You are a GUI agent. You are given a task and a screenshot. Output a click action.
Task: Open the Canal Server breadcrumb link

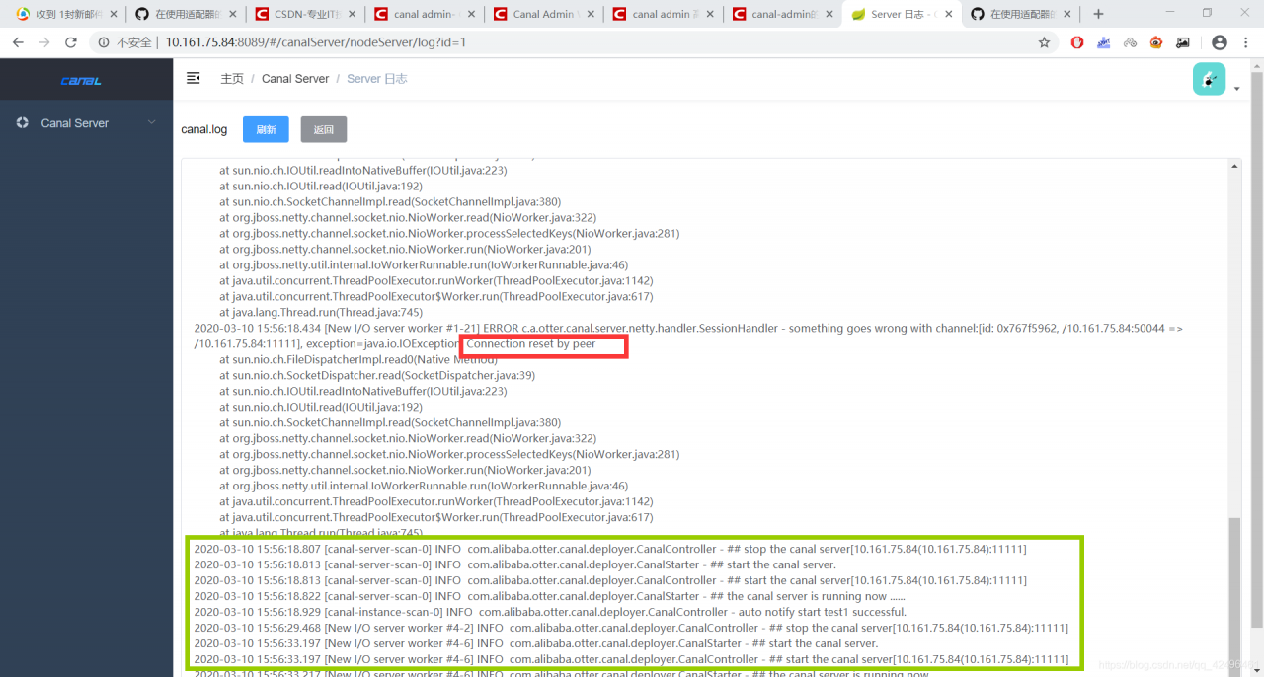(295, 79)
